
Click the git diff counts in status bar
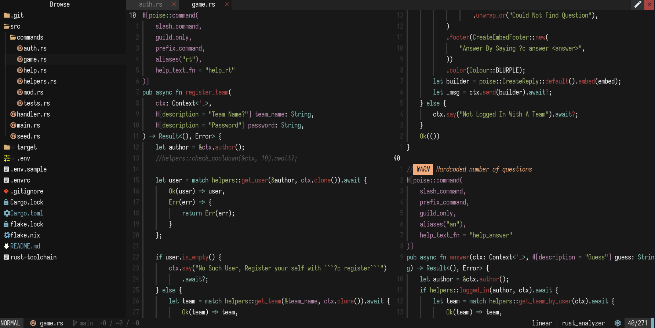pyautogui.click(x=119, y=323)
